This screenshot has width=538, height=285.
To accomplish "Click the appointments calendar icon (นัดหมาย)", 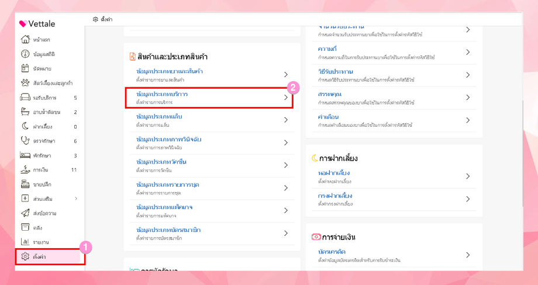I will (25, 68).
